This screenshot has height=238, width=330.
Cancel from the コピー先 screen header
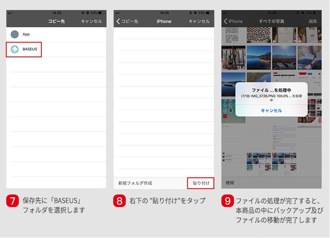pos(91,21)
